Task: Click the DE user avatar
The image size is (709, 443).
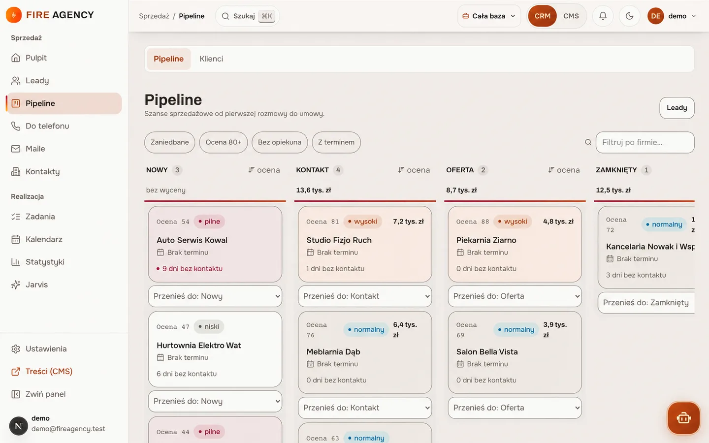Action: pyautogui.click(x=655, y=16)
